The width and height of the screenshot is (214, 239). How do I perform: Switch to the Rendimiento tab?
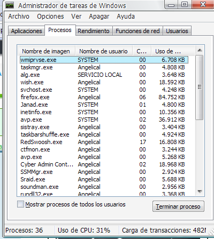[x=94, y=31]
